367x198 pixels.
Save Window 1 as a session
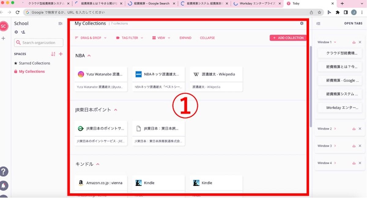coord(354,42)
